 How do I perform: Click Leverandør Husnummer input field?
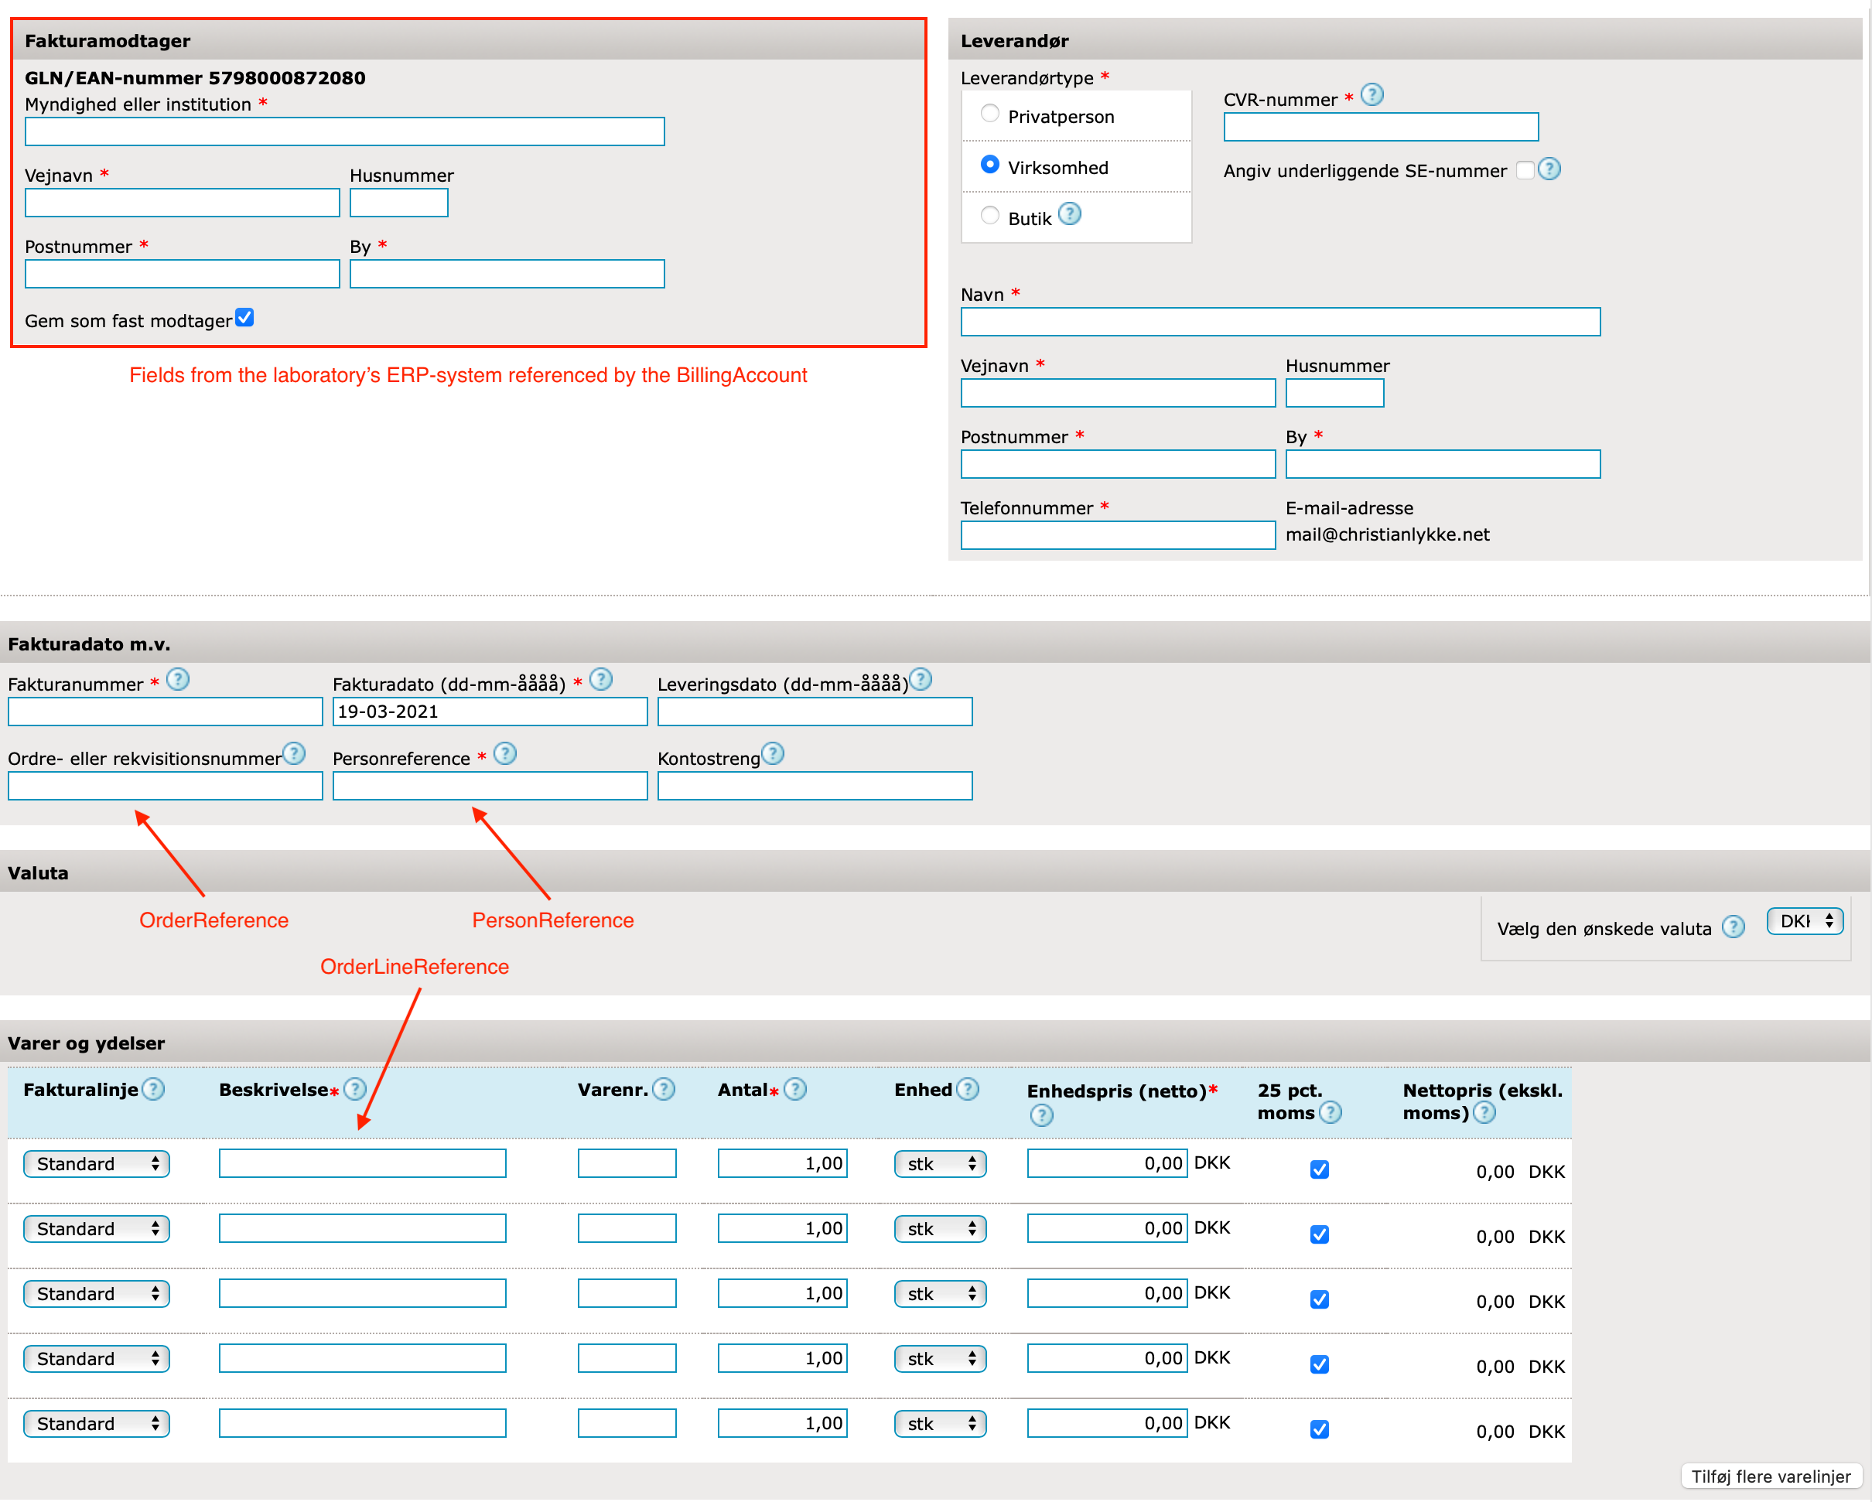coord(1335,394)
